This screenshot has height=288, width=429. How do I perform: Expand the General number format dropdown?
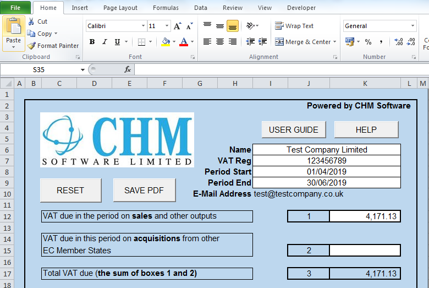[x=413, y=26]
